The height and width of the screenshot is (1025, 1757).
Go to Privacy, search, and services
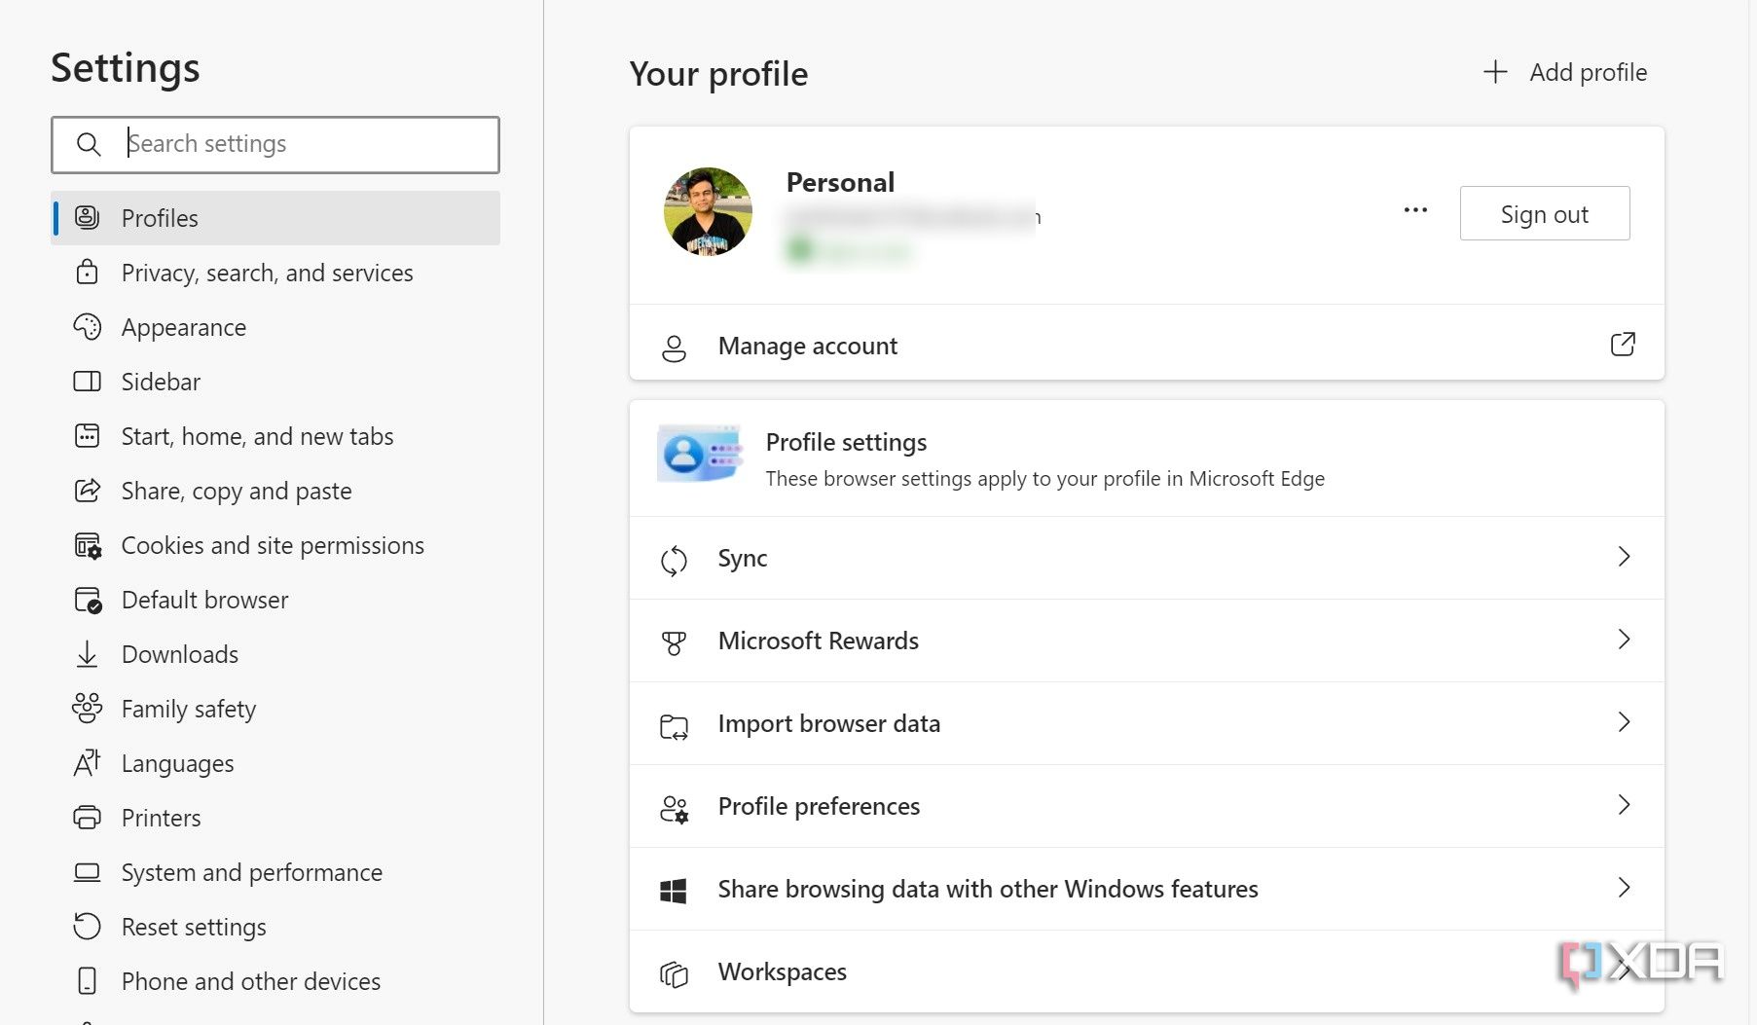pos(275,273)
